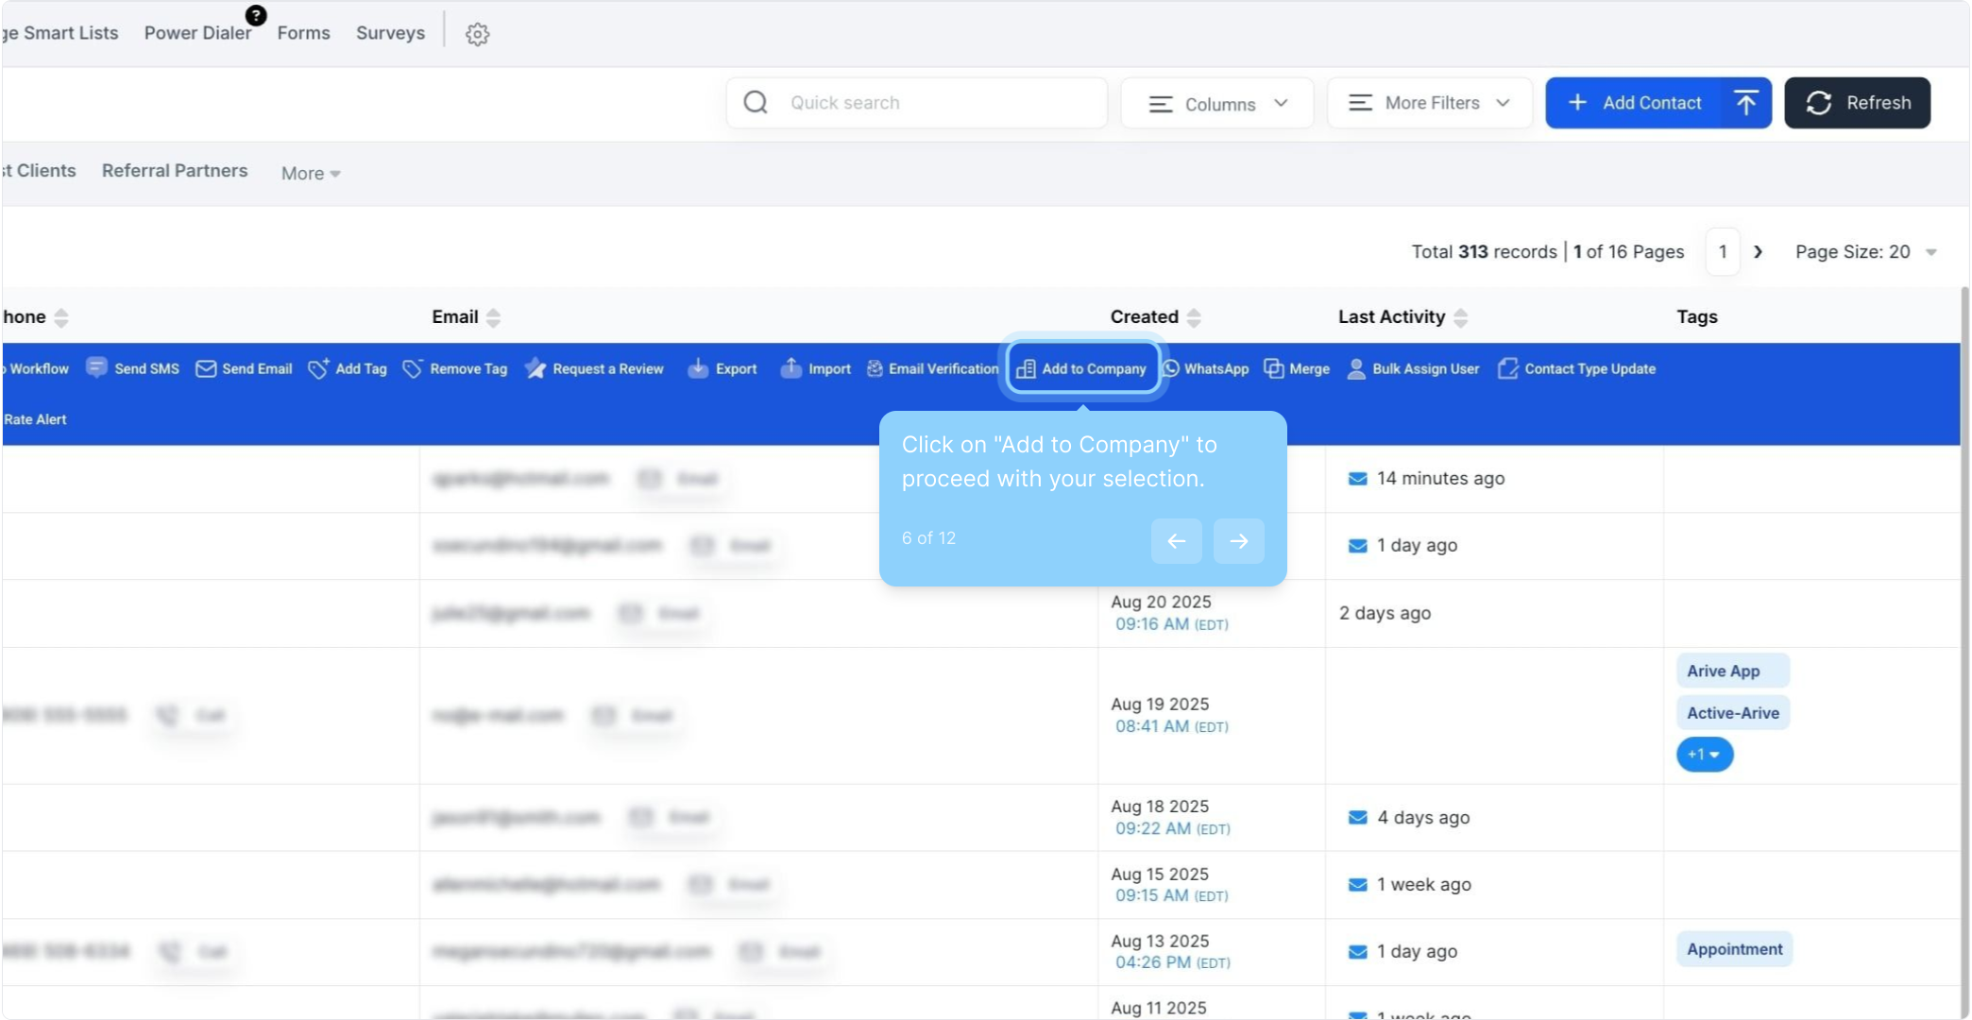Click the Send Email envelope icon
This screenshot has width=1972, height=1020.
(x=205, y=368)
